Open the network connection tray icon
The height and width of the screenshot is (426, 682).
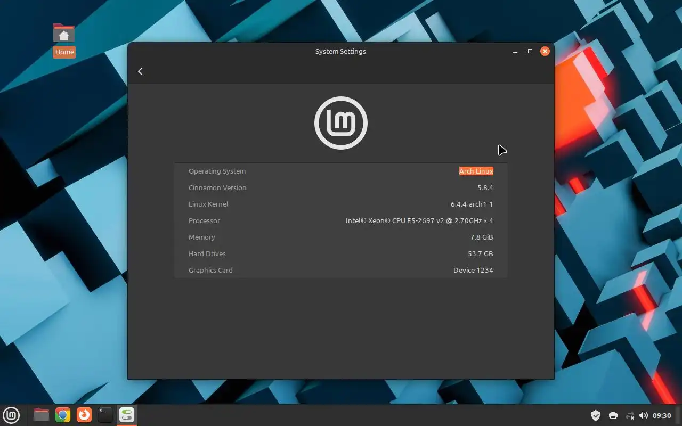630,415
